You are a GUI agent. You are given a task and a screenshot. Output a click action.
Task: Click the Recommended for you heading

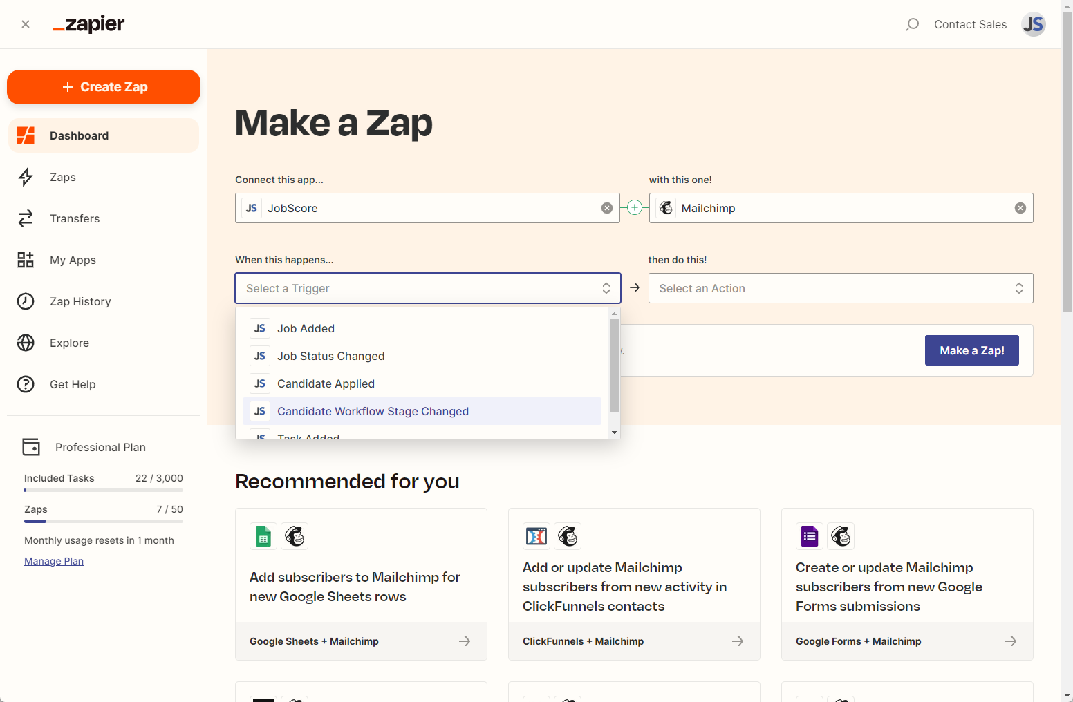coord(347,481)
